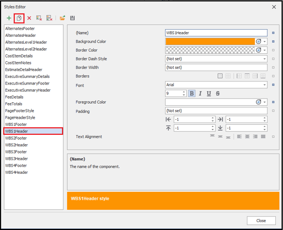Align text left

click(x=239, y=137)
